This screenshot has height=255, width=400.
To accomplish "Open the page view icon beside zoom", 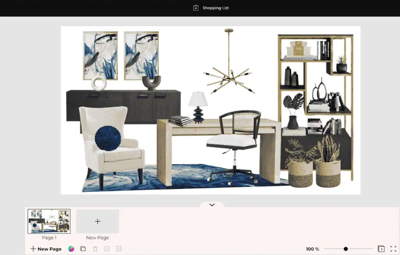I will tap(381, 249).
